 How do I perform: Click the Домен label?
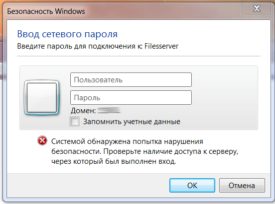83,111
